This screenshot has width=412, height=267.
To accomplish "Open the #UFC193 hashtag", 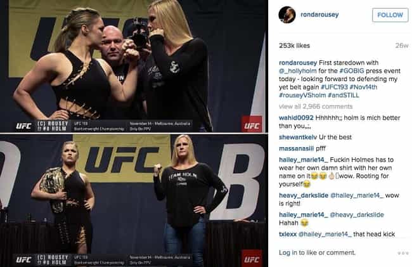I will [x=334, y=87].
